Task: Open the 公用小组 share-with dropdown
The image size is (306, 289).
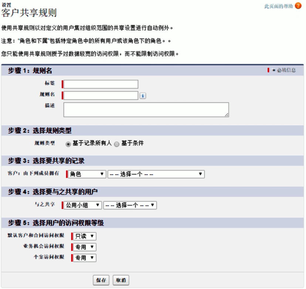Action: (x=83, y=205)
